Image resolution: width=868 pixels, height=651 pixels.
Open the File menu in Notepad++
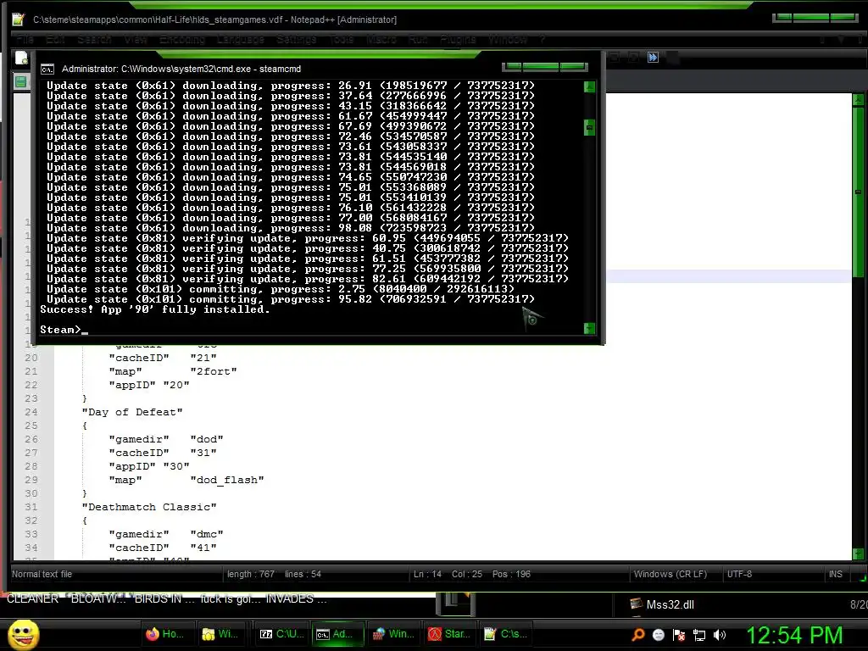[25, 39]
